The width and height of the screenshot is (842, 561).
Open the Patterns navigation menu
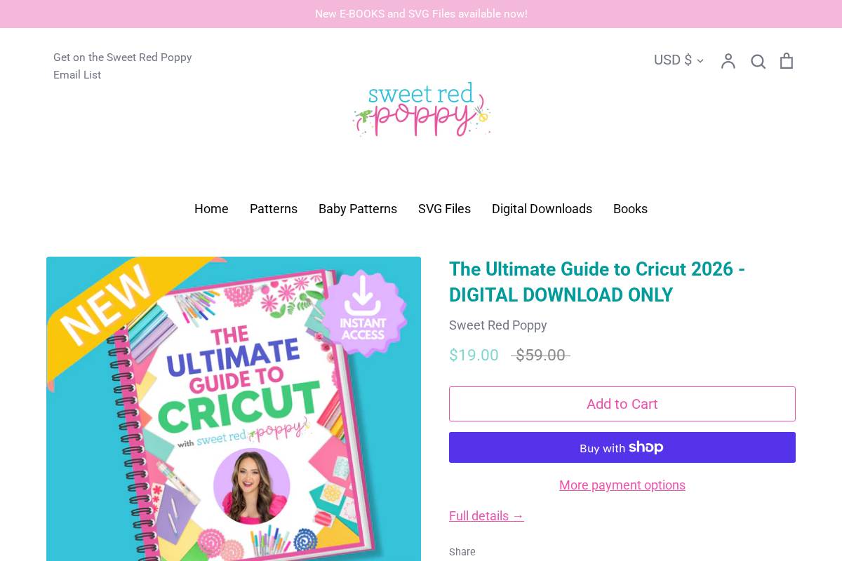pyautogui.click(x=274, y=209)
